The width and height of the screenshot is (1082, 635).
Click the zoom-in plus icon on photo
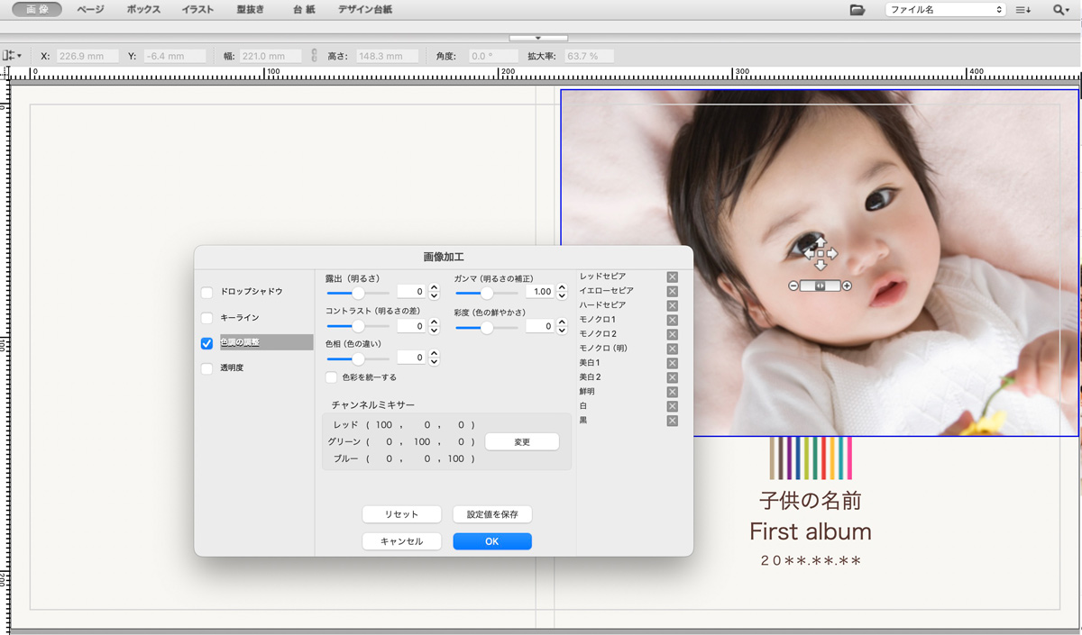coord(847,286)
